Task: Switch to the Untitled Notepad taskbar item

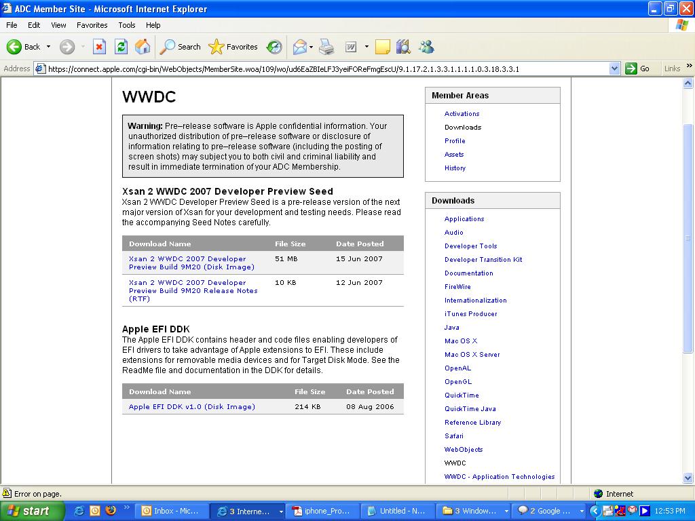Action: pyautogui.click(x=397, y=511)
